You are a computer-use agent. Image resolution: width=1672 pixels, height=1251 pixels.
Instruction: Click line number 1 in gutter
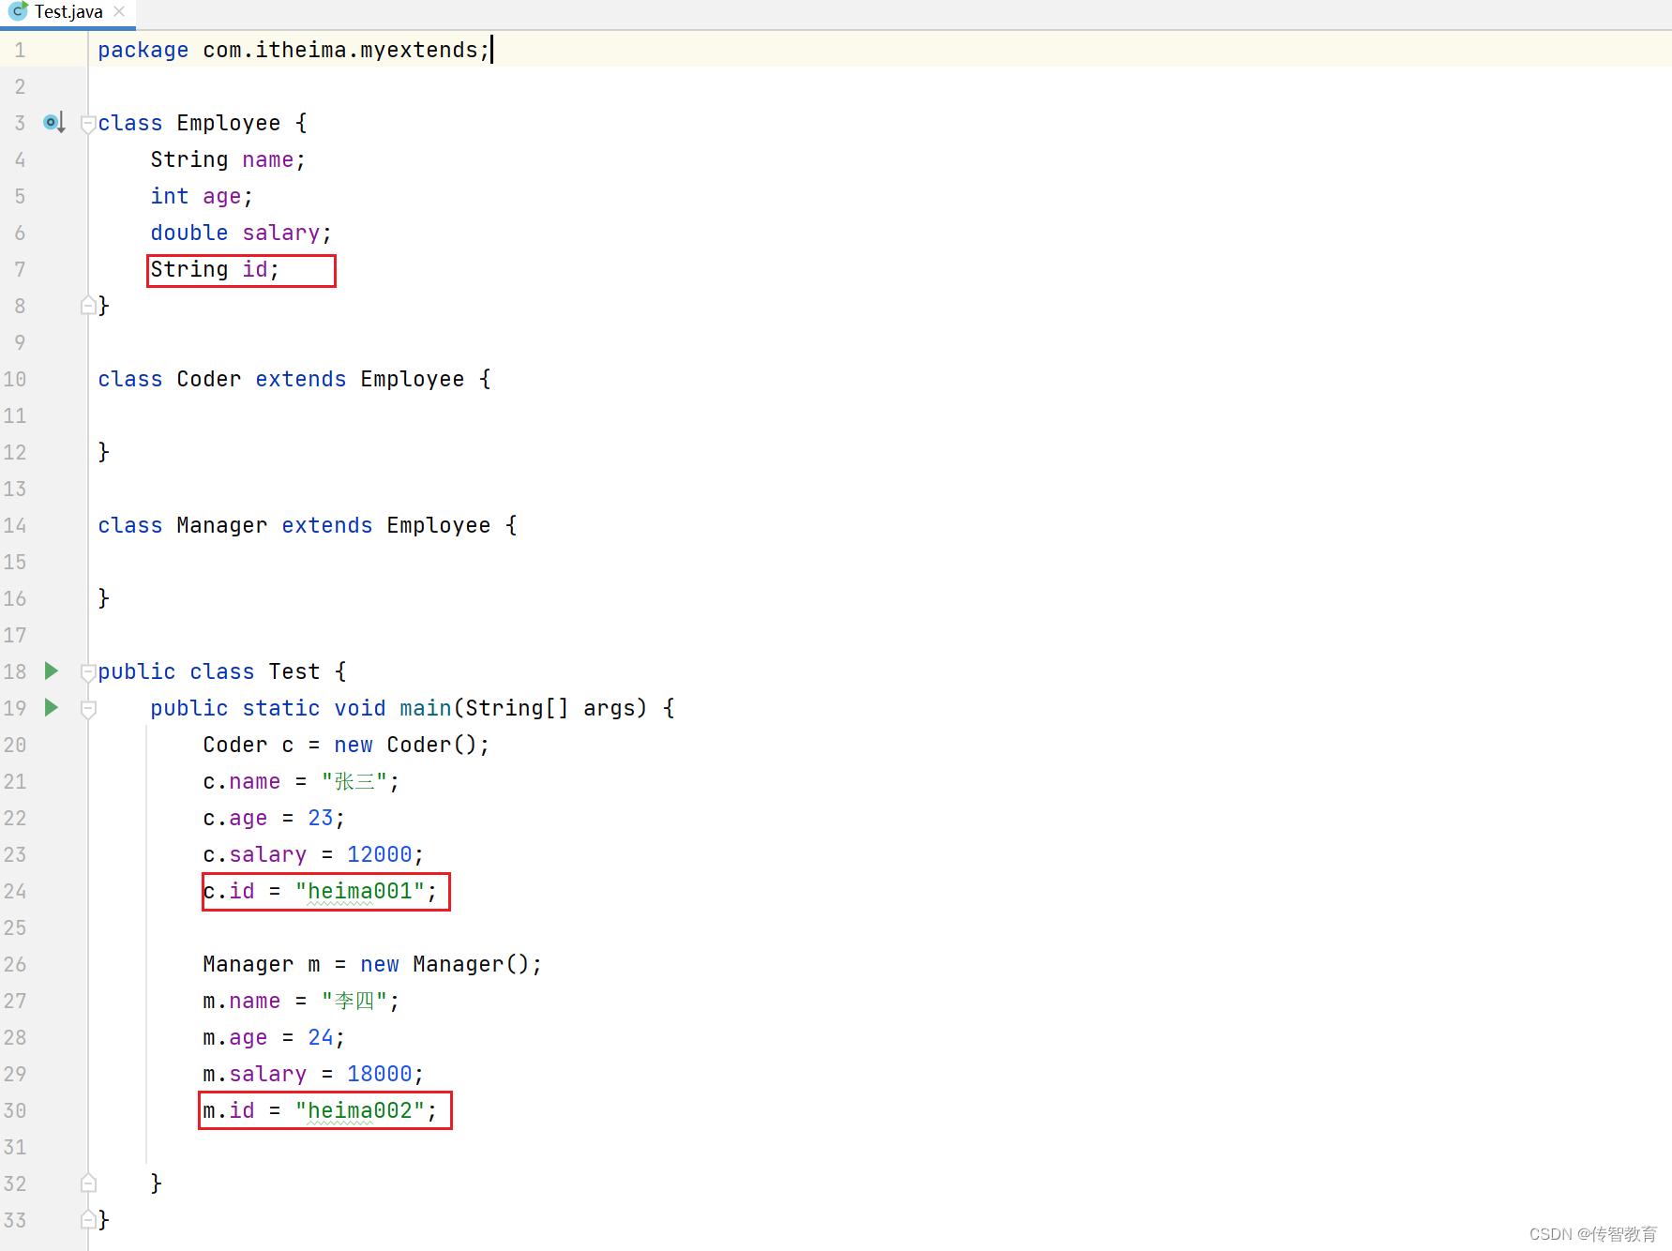(20, 51)
